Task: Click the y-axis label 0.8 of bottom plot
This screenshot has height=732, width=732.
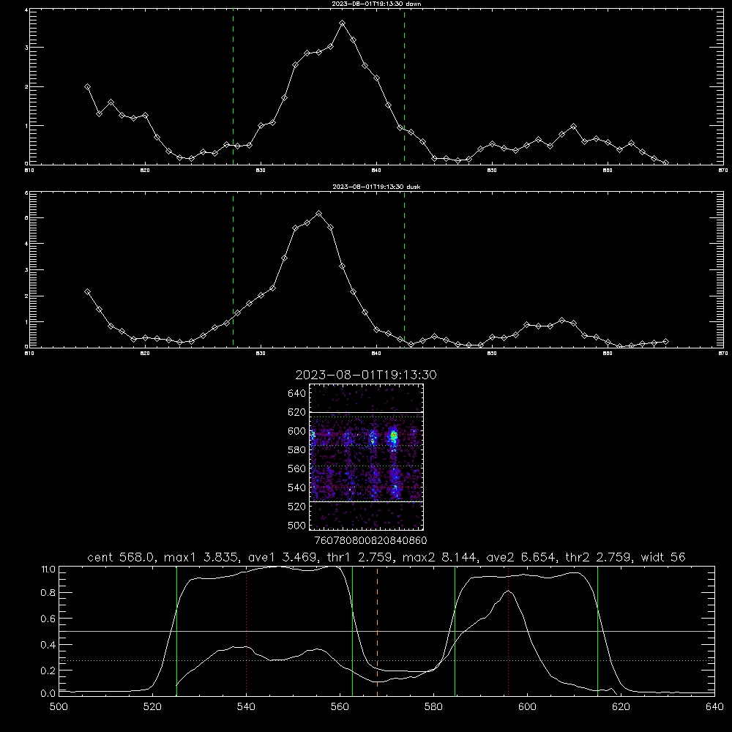Action: pos(48,592)
